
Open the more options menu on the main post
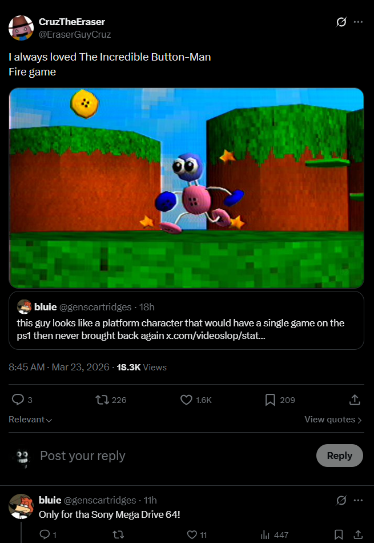click(x=358, y=22)
